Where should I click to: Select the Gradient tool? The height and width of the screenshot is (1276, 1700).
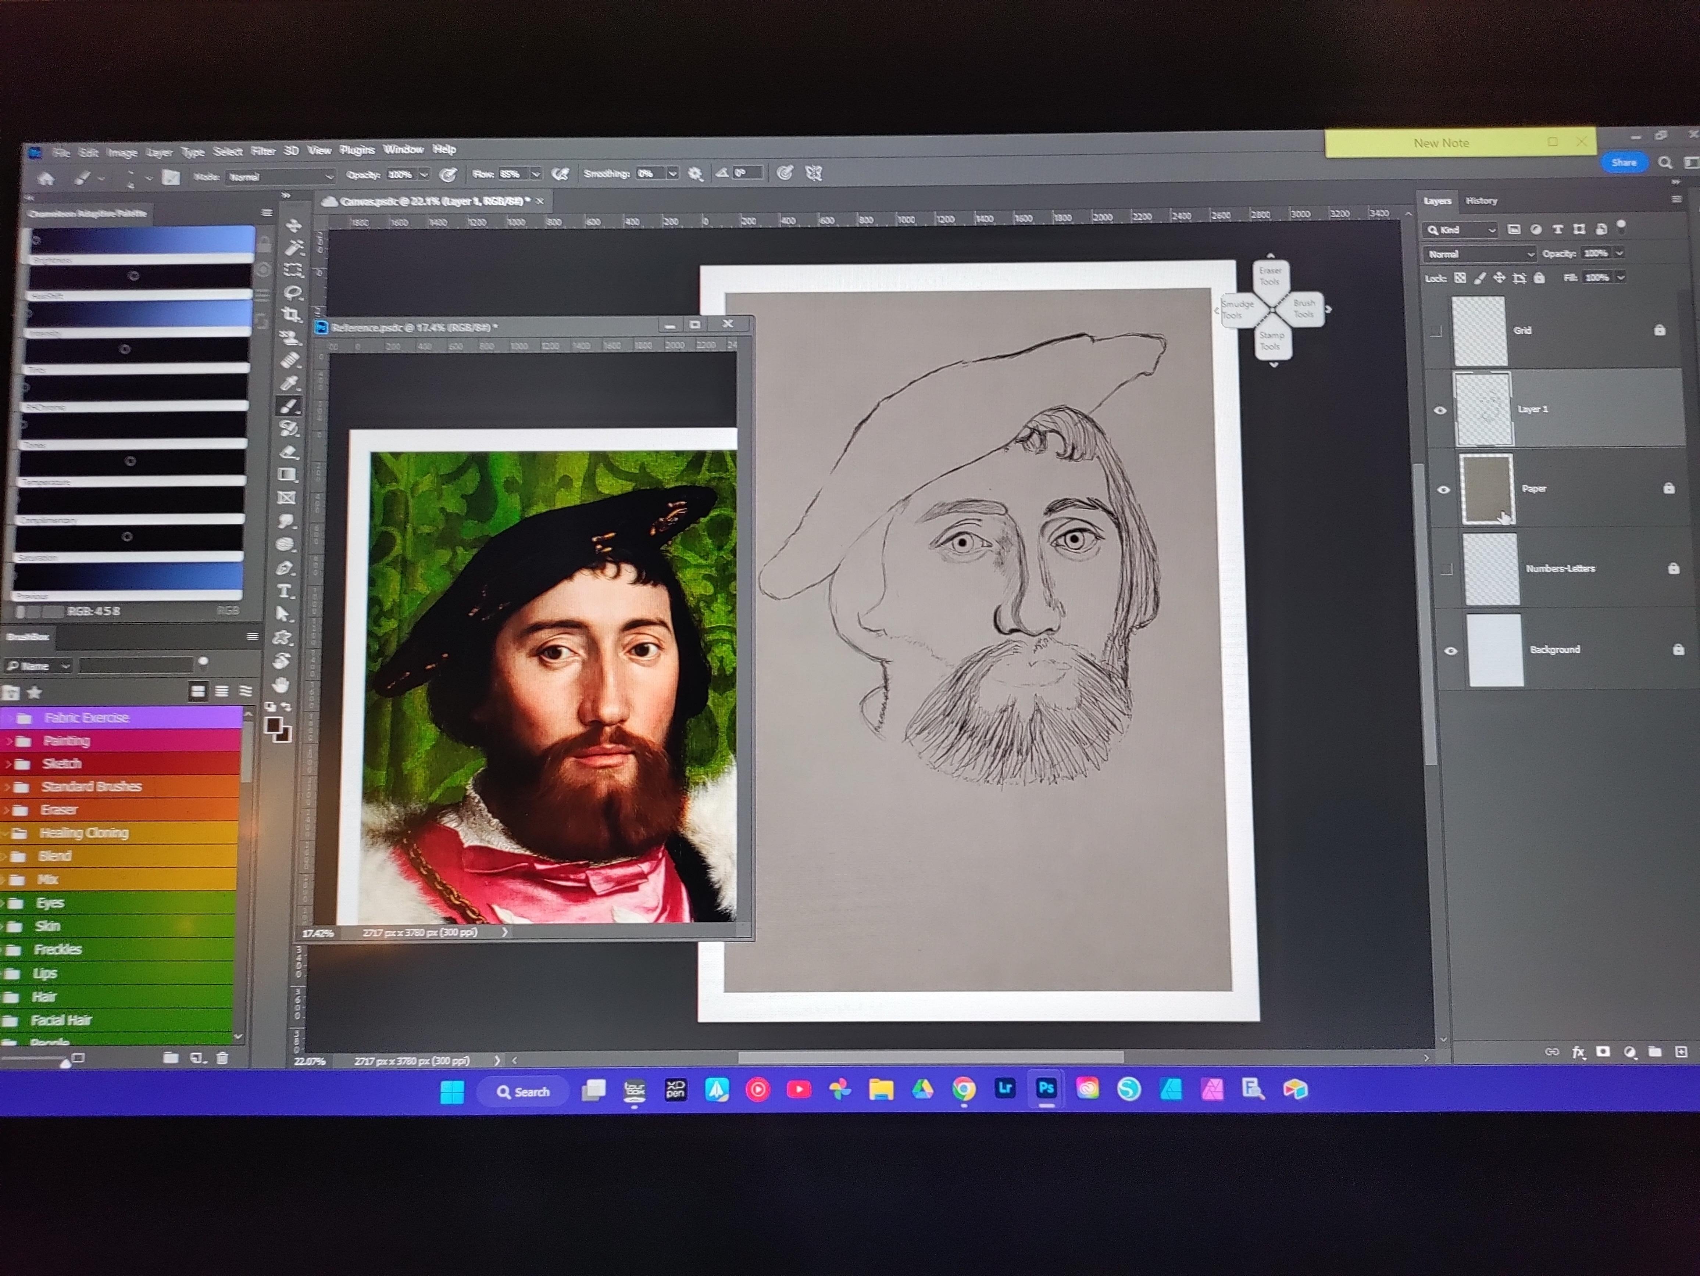tap(287, 475)
